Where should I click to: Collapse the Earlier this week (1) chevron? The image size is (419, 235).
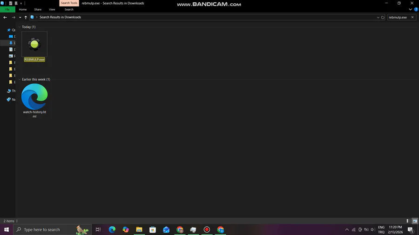(x=20, y=79)
